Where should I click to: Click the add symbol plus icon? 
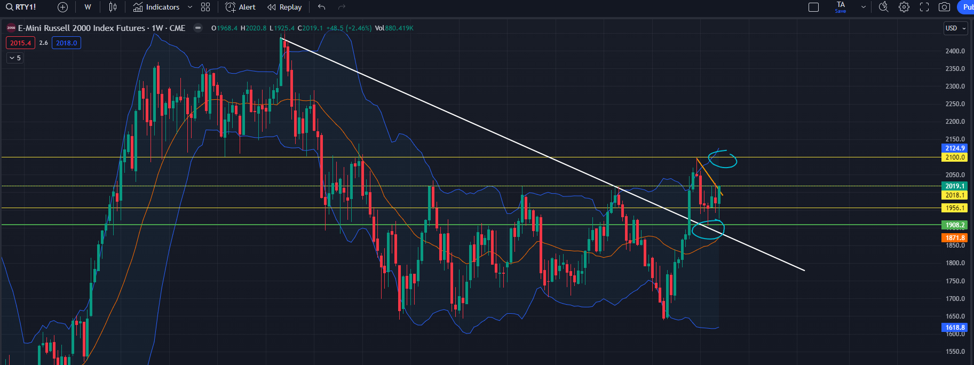(x=62, y=7)
